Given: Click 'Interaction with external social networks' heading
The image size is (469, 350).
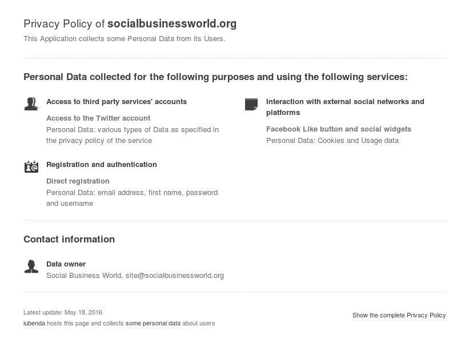Looking at the screenshot, I should pos(345,102).
